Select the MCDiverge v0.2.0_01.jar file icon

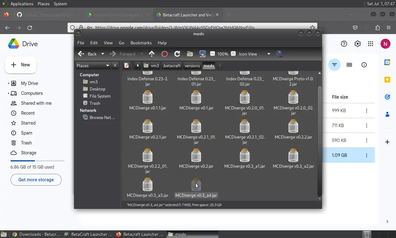pyautogui.click(x=245, y=97)
